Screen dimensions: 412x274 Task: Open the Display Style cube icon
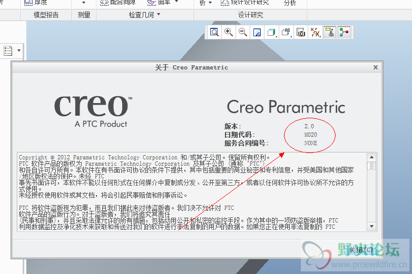(x=271, y=32)
